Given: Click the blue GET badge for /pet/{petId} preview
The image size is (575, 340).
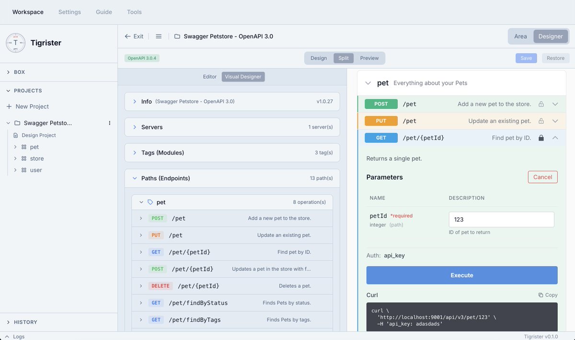Looking at the screenshot, I should coord(381,138).
